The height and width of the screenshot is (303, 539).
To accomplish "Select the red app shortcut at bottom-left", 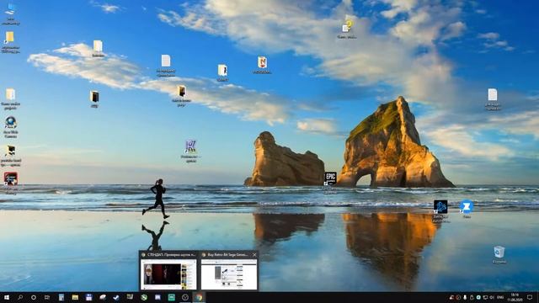I will click(11, 183).
